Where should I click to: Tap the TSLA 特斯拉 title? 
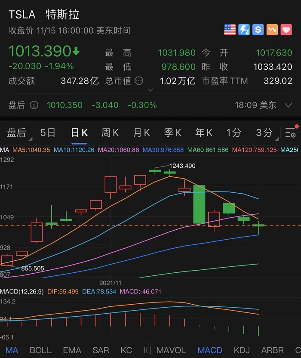44,14
